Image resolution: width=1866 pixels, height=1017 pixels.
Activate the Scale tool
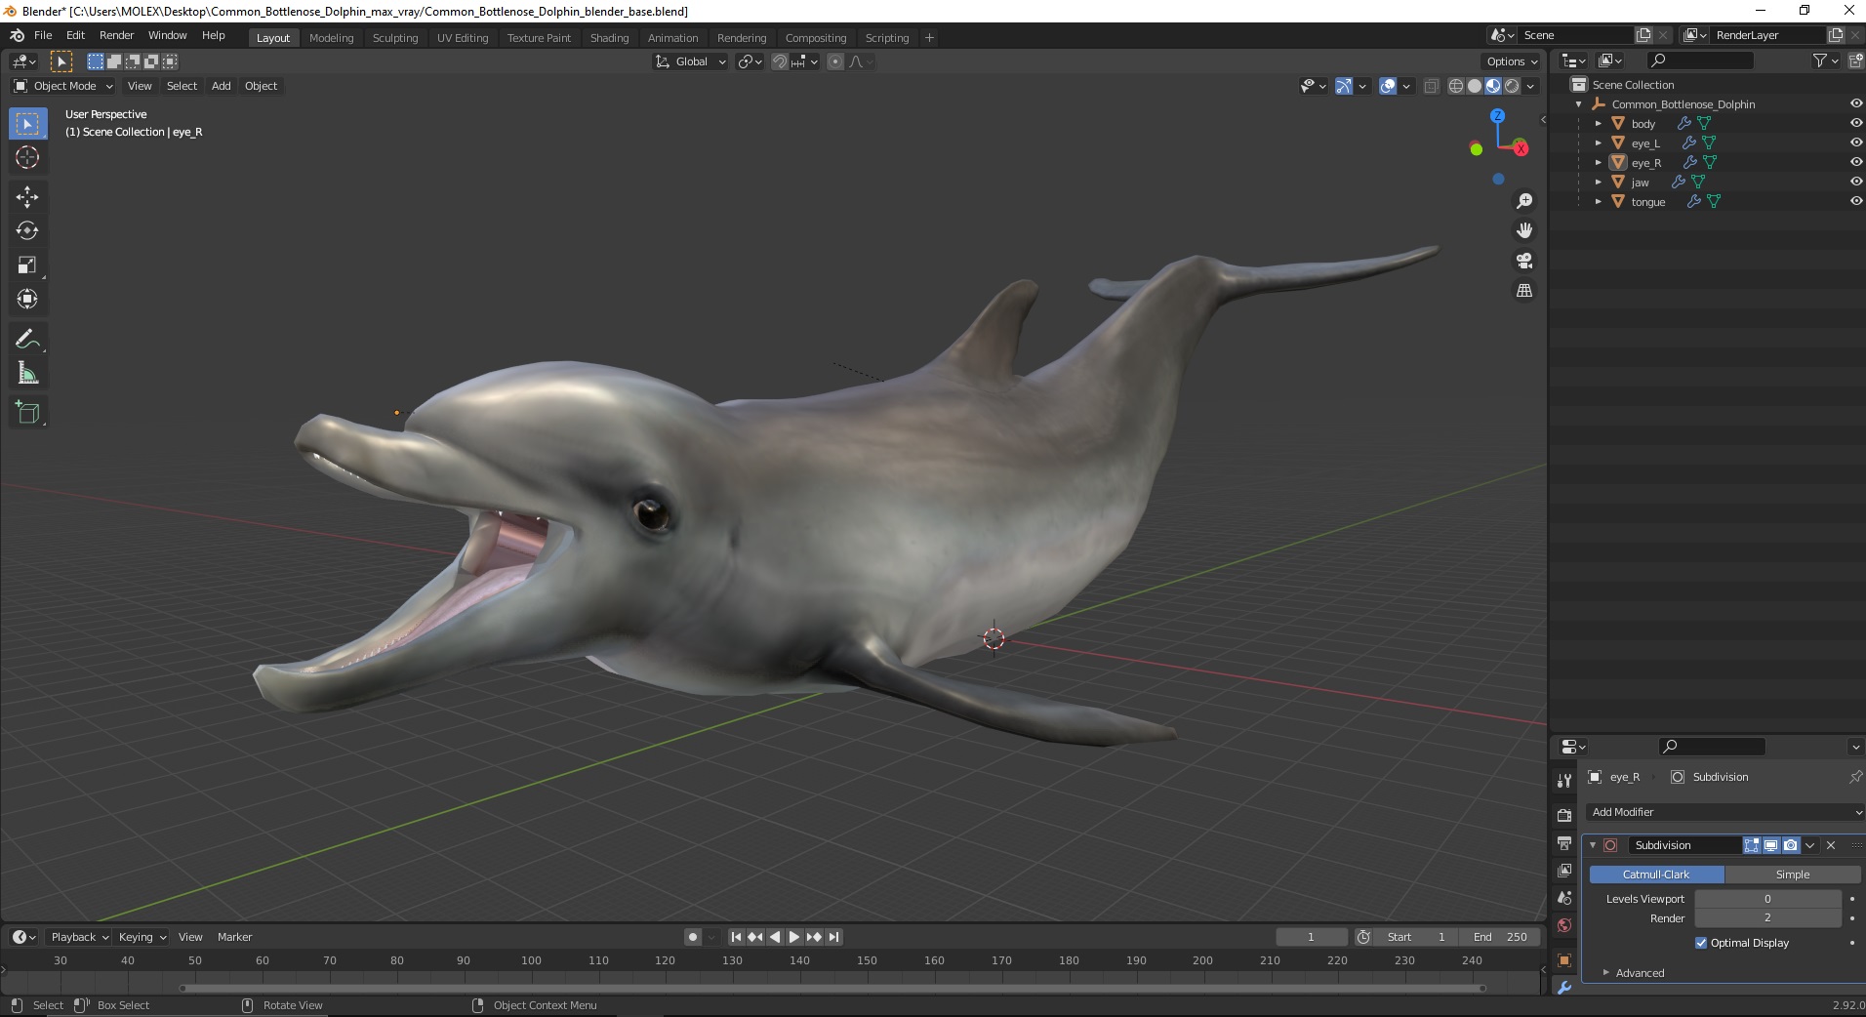[27, 265]
